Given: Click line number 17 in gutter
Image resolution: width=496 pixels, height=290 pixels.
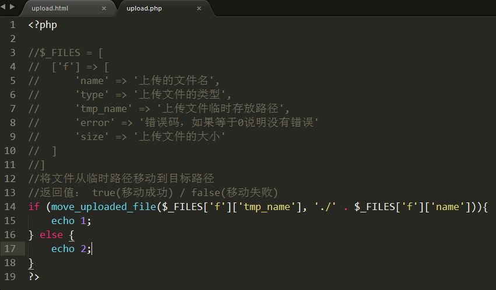Looking at the screenshot, I should tap(10, 249).
